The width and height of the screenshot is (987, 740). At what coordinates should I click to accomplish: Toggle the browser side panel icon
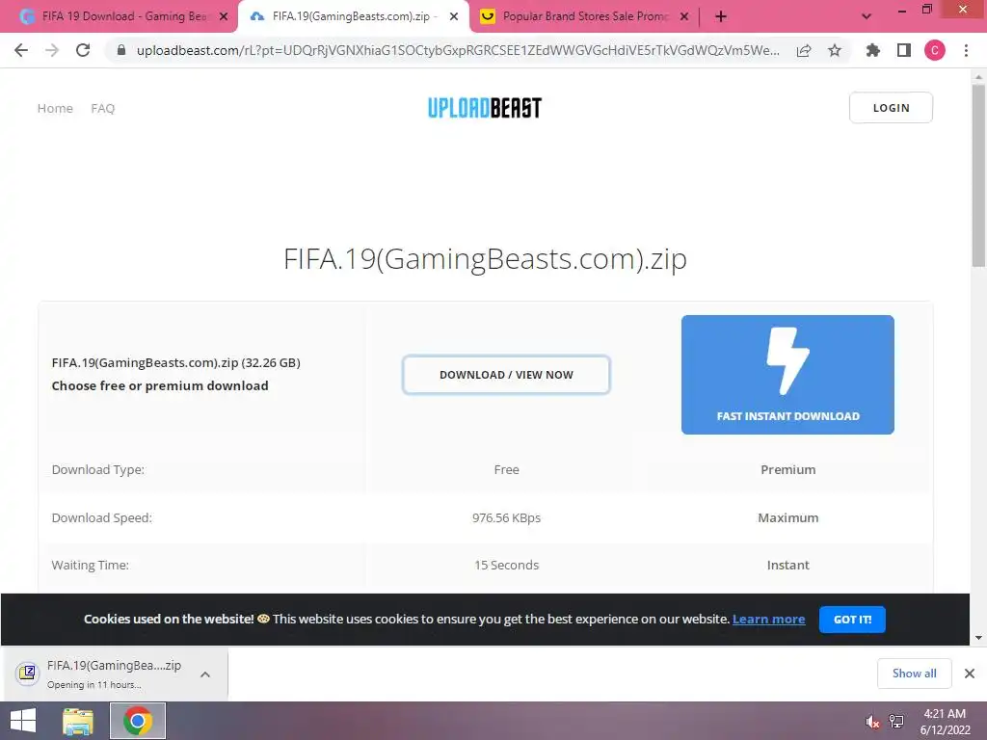click(x=904, y=50)
